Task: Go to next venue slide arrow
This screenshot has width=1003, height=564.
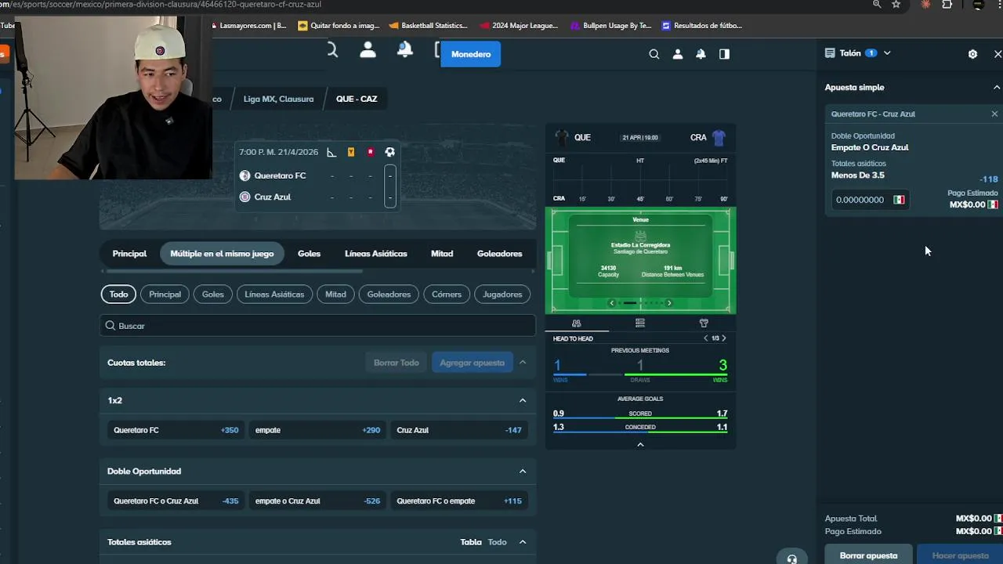Action: [668, 303]
